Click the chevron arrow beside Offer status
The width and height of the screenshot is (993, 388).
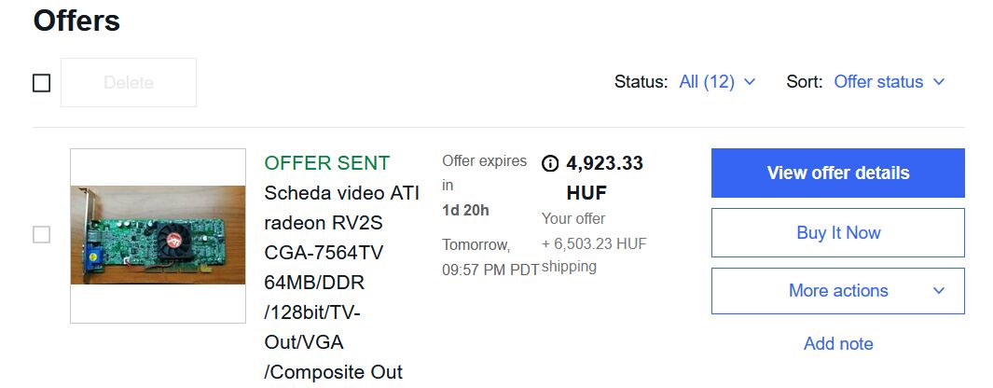click(939, 82)
